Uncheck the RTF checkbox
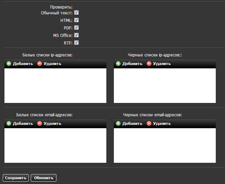This screenshot has height=184, width=225. (77, 43)
